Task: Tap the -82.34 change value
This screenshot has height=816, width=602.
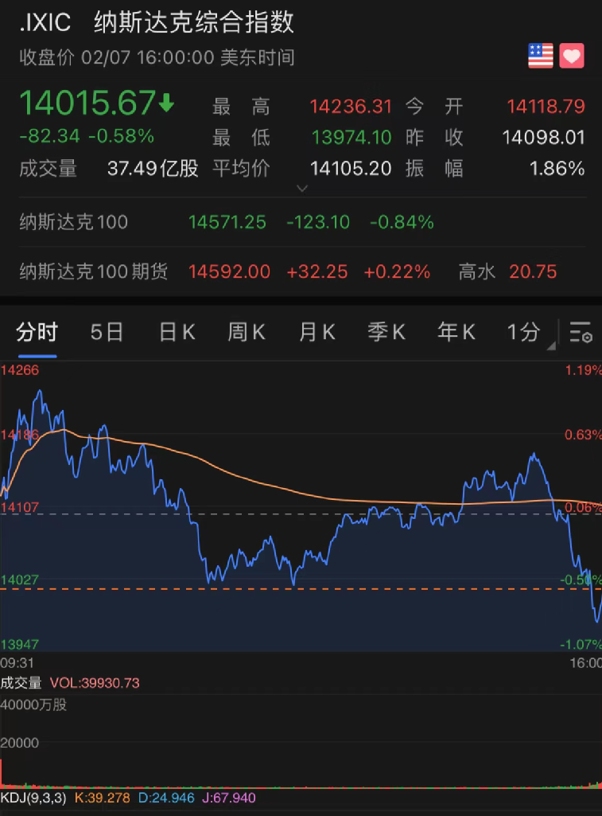Action: click(x=49, y=136)
